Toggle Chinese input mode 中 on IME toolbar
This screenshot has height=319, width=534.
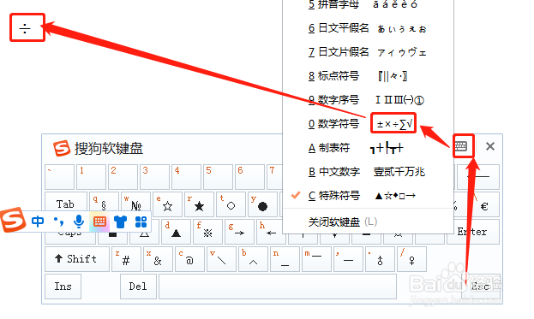pos(38,222)
